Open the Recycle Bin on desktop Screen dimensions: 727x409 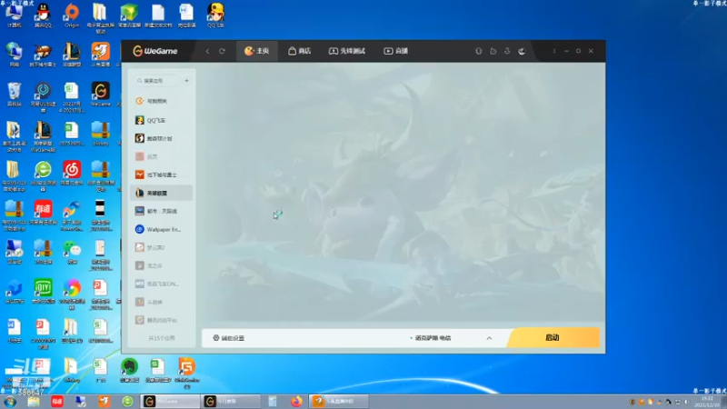[15, 95]
